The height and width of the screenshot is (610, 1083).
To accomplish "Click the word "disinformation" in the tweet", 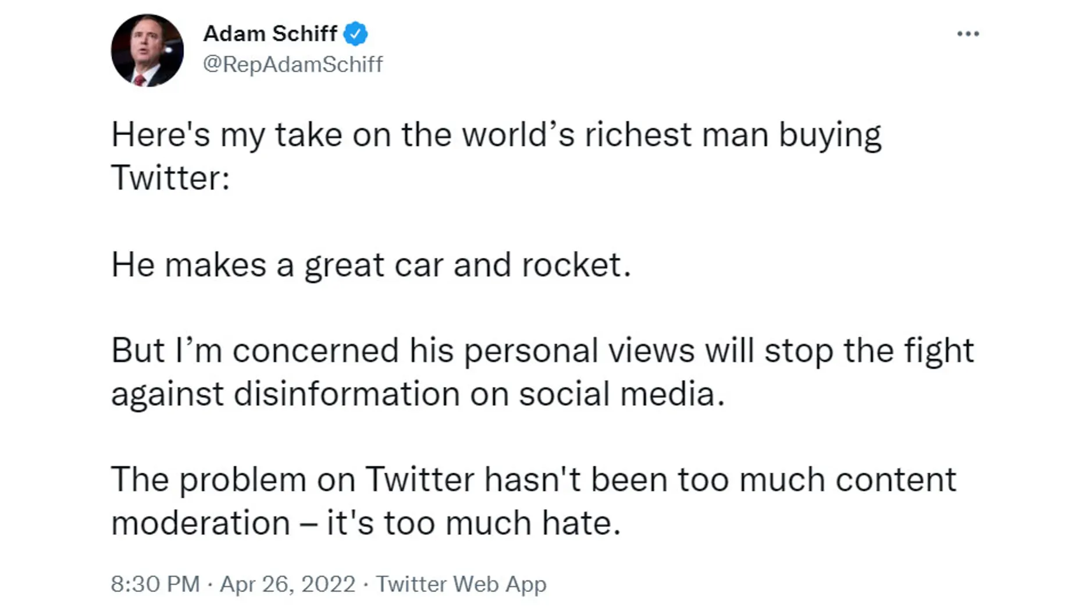I will coord(347,393).
